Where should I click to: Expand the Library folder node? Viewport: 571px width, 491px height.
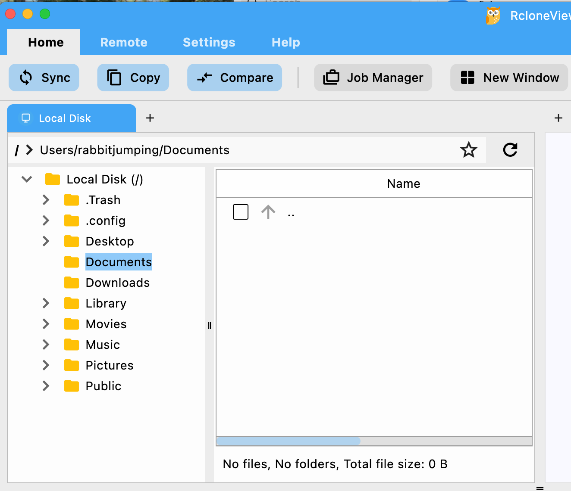point(46,303)
